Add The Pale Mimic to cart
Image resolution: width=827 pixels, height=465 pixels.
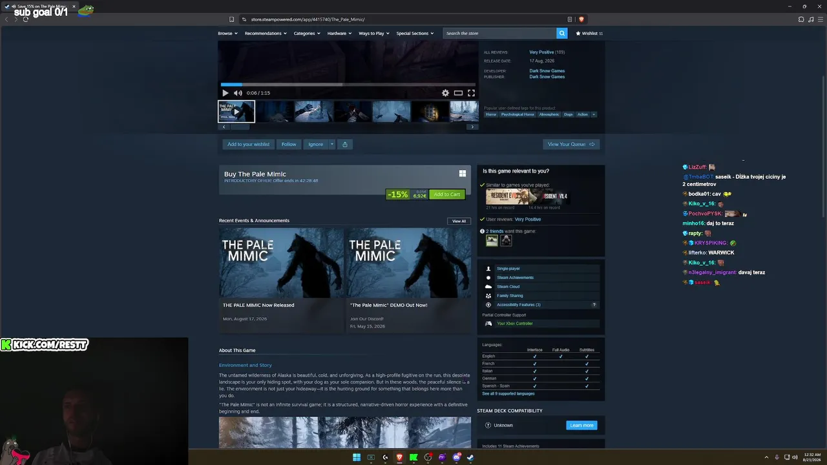pyautogui.click(x=447, y=194)
